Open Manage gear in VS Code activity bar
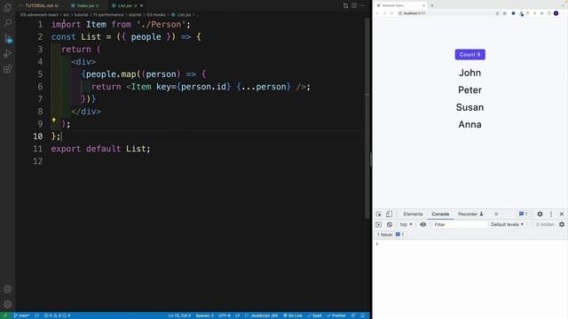This screenshot has width=568, height=319. tap(8, 304)
